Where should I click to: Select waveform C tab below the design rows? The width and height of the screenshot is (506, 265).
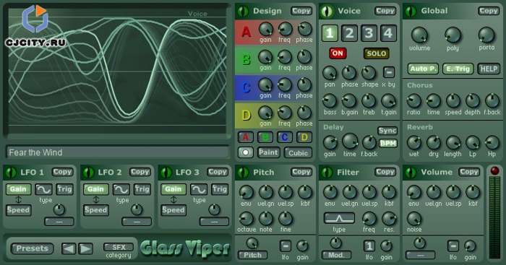point(285,137)
